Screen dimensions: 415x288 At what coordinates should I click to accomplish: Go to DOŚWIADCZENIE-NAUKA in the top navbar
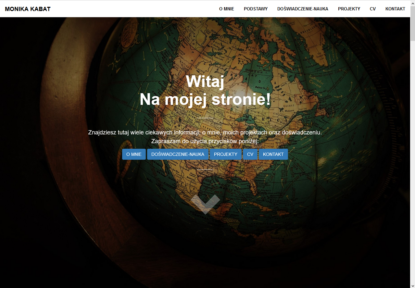303,9
